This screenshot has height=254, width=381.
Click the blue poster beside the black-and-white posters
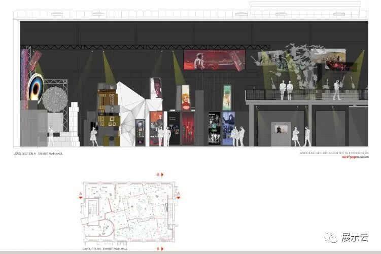(x=228, y=128)
